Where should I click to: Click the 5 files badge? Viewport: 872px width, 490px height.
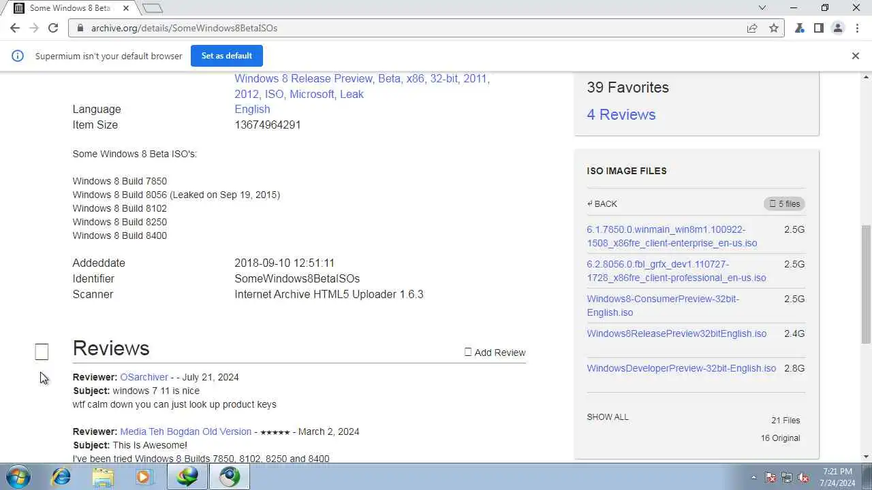[784, 203]
